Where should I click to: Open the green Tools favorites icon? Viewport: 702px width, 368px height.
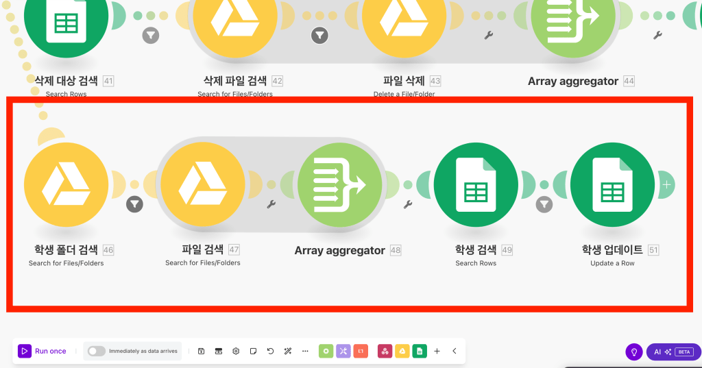click(x=326, y=352)
